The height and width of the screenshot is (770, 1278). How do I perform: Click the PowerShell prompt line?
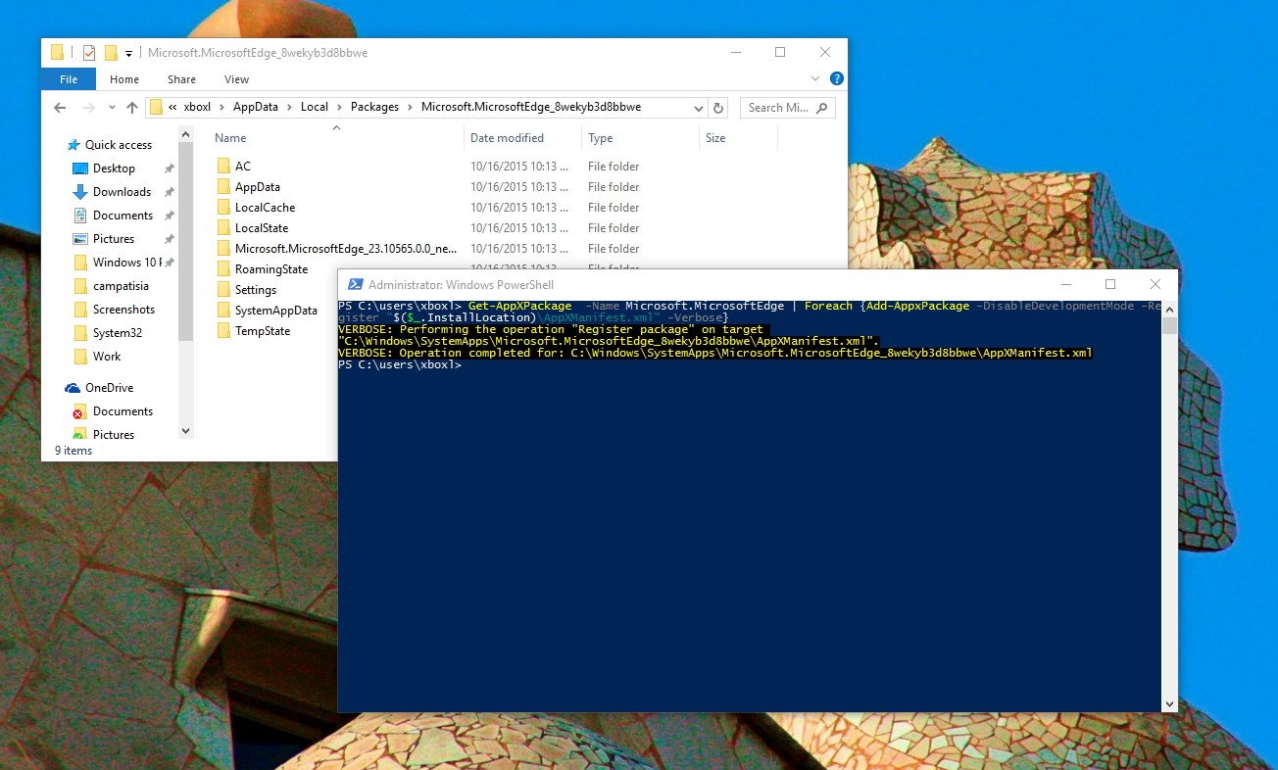[400, 364]
